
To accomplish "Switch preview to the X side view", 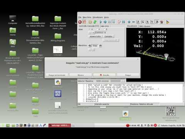I will (148, 22).
